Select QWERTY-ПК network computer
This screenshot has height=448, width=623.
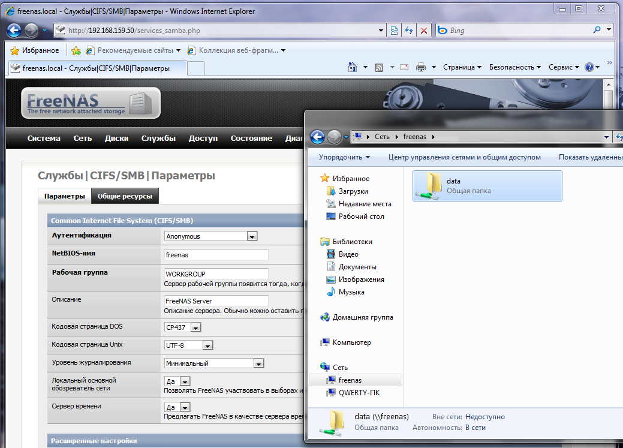359,393
